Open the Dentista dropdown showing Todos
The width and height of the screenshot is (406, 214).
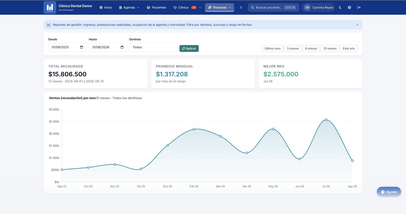click(153, 47)
